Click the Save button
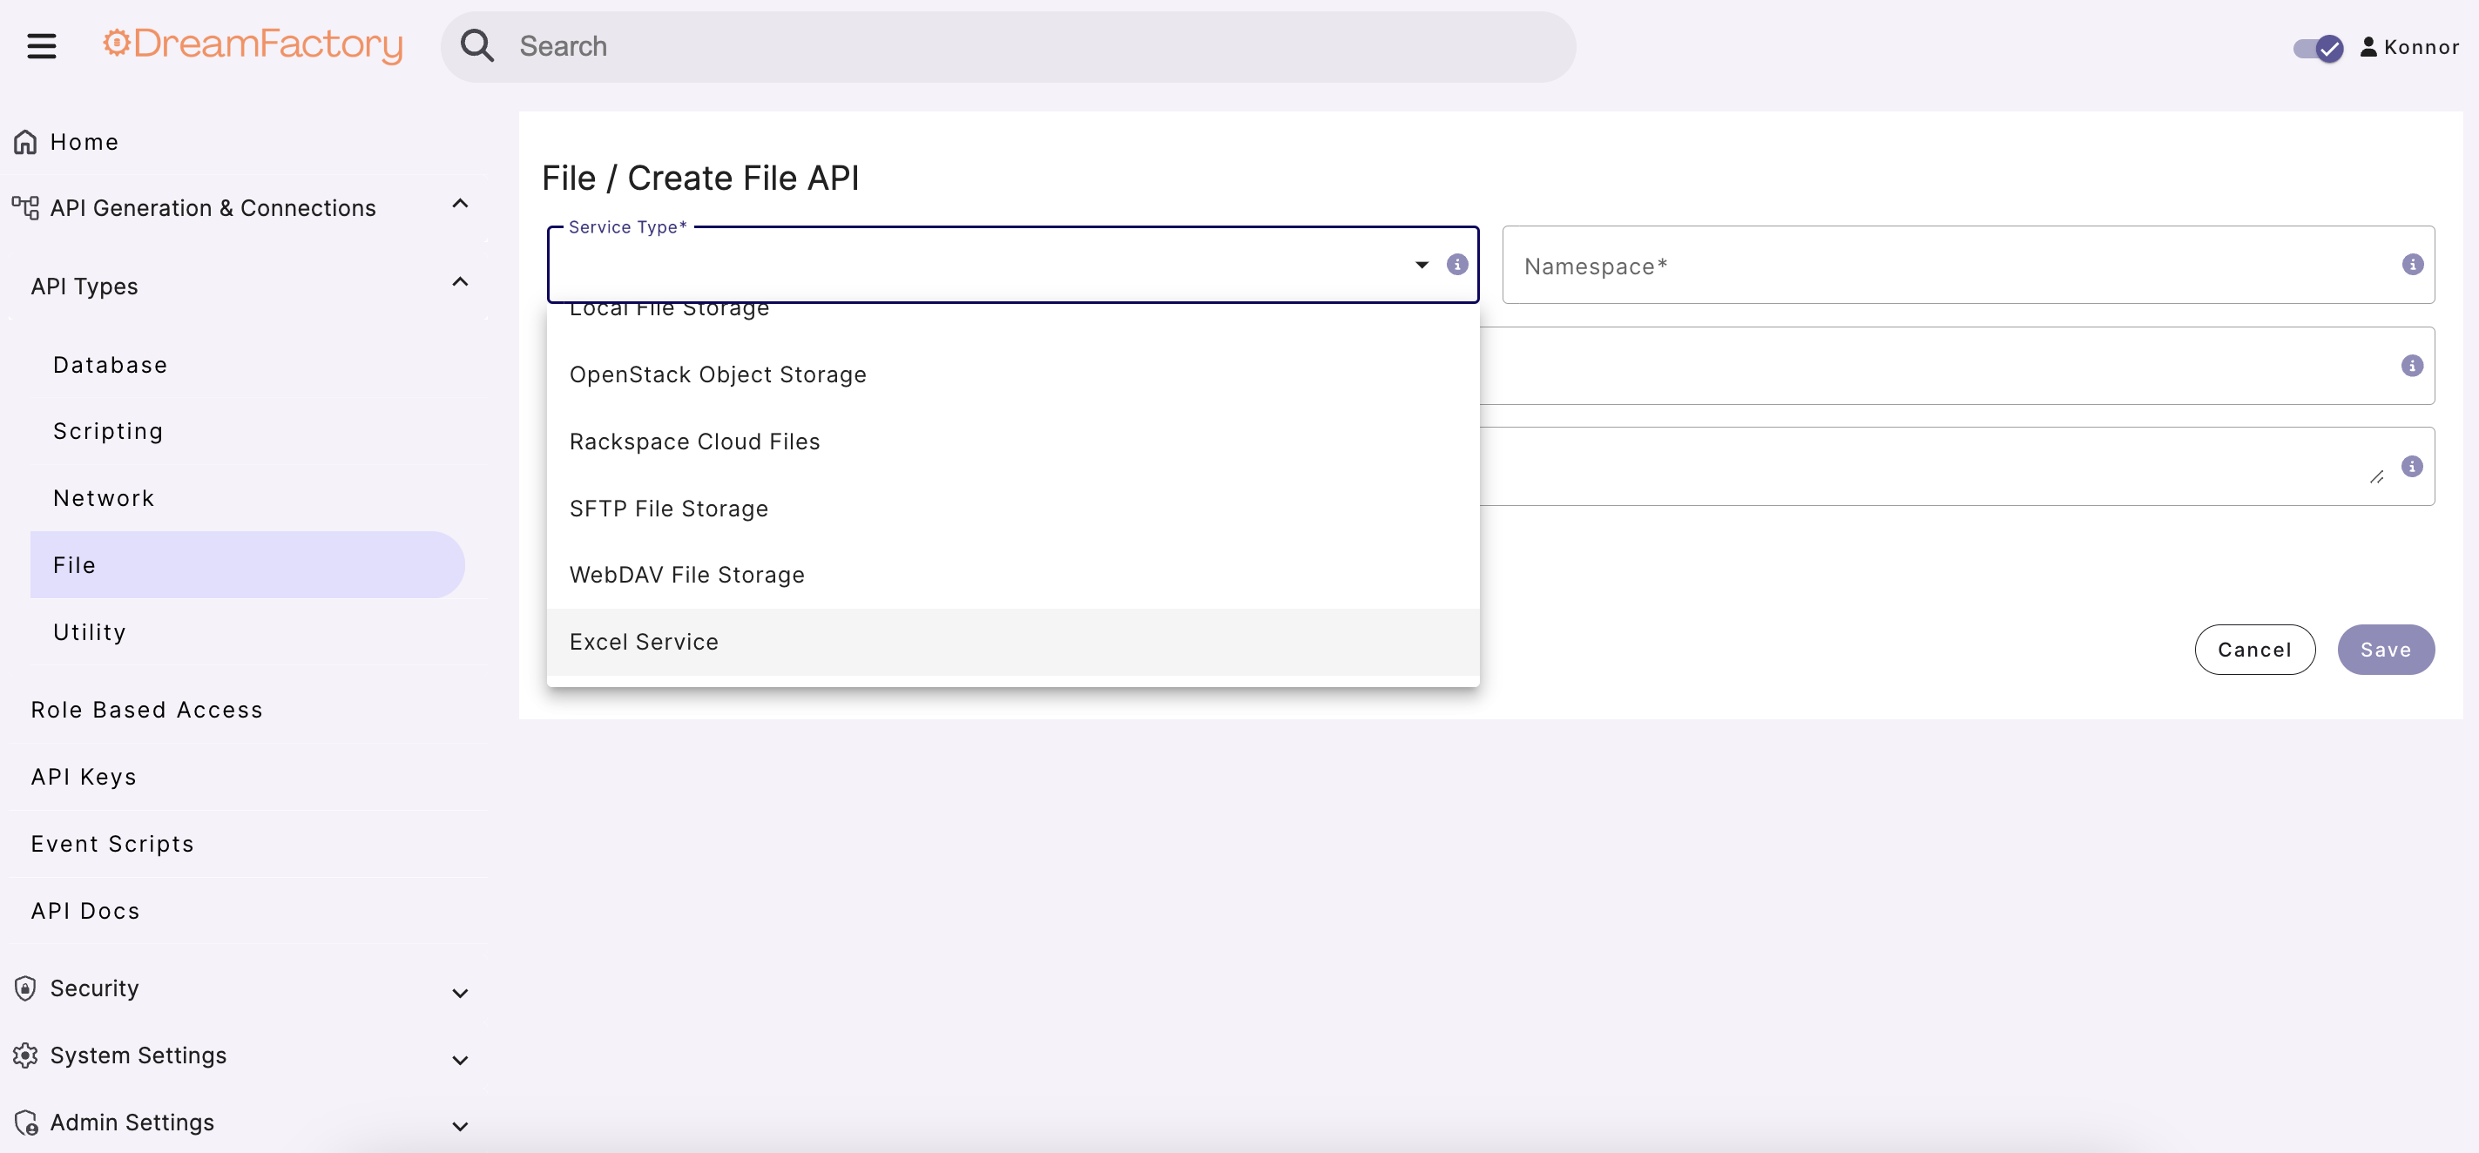The width and height of the screenshot is (2479, 1153). click(x=2386, y=650)
